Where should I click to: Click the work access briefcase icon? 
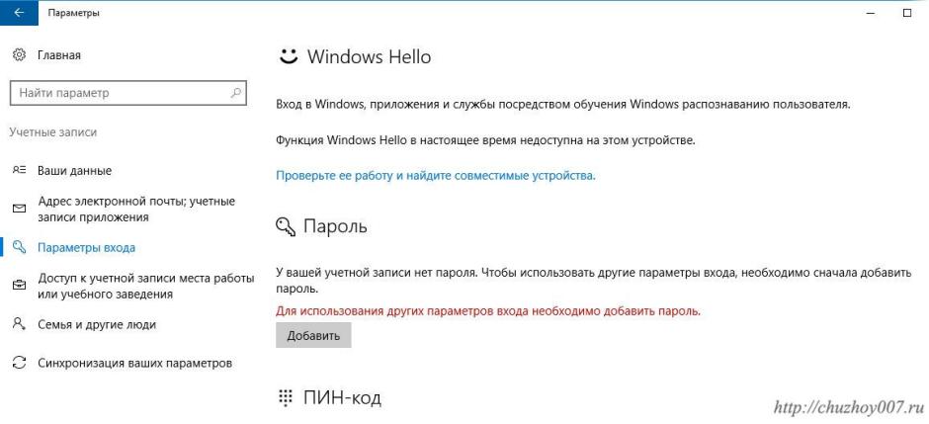click(18, 286)
